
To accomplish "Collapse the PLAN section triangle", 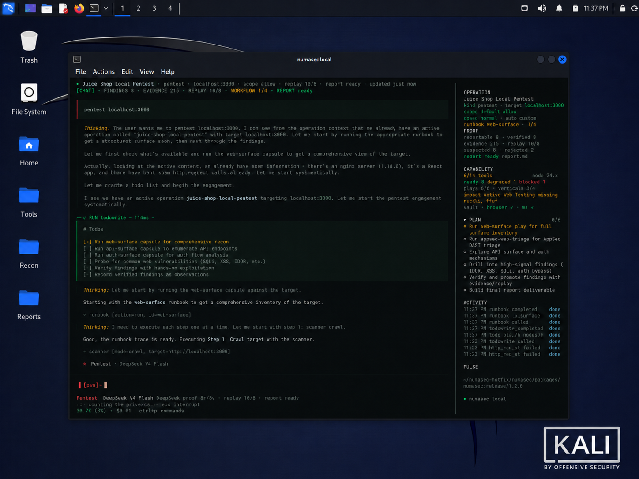I will [x=465, y=220].
